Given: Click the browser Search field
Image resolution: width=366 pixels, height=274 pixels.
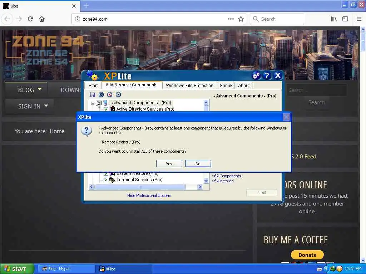Looking at the screenshot, I should coord(277,19).
